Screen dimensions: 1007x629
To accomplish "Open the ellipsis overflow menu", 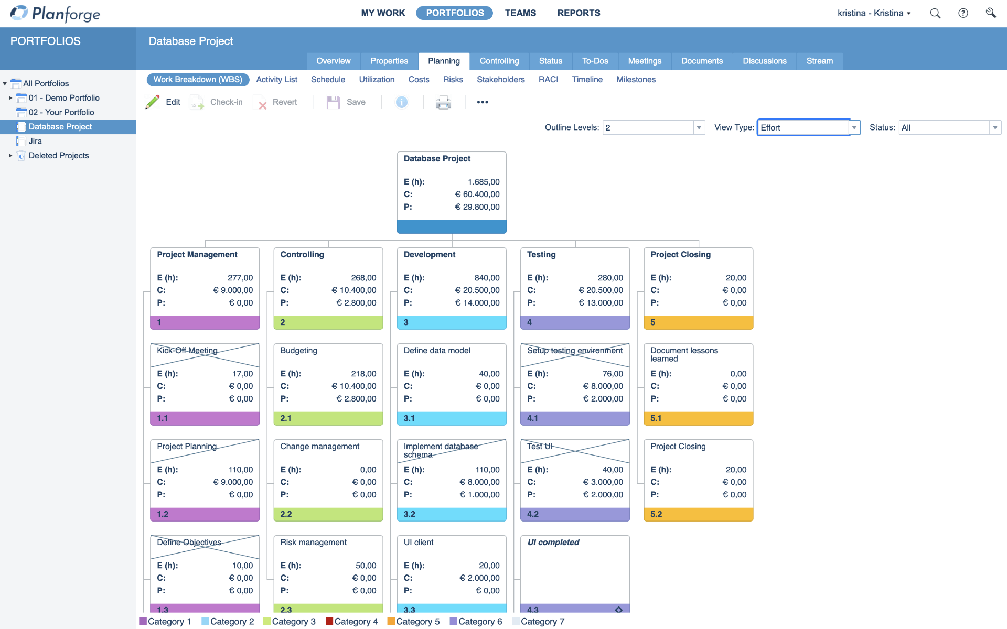I will pyautogui.click(x=482, y=102).
